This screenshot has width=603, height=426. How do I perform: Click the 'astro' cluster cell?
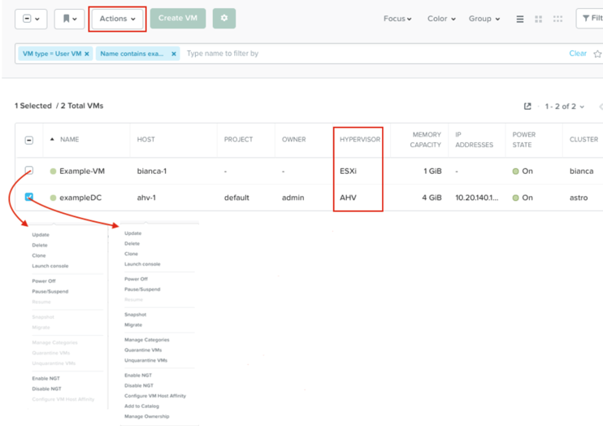579,198
